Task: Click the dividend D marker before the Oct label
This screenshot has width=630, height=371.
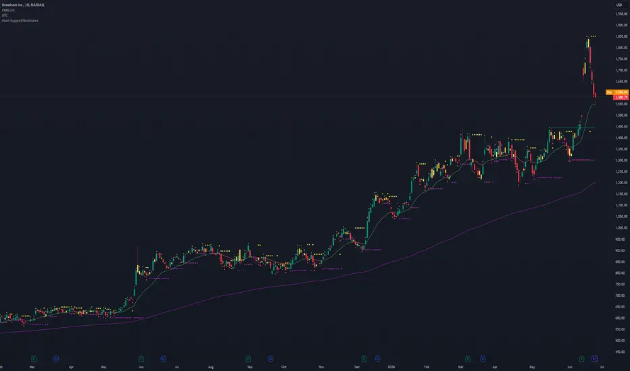Action: [270, 359]
